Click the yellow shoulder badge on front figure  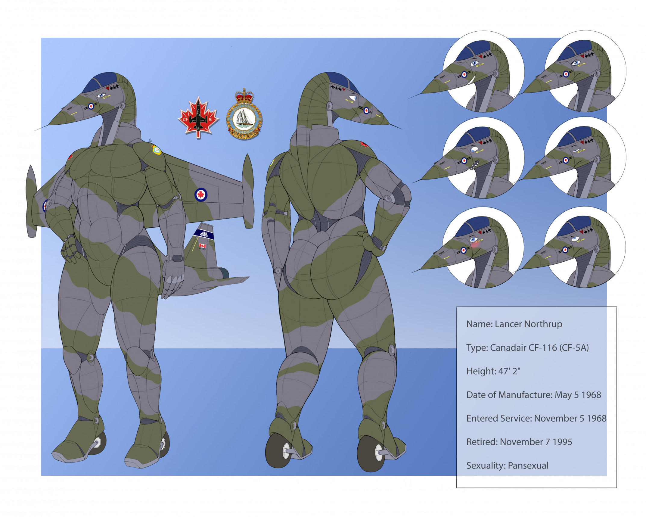[156, 150]
